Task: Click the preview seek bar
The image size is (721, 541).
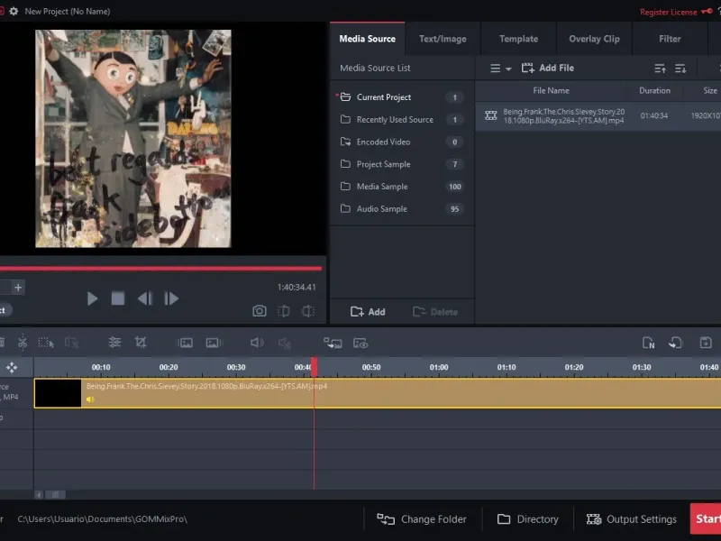Action: [160, 268]
